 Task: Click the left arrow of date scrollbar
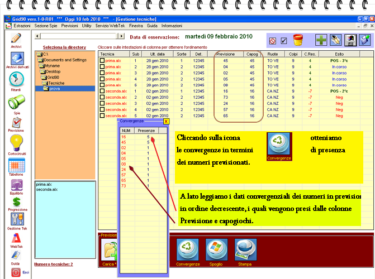click(37, 36)
